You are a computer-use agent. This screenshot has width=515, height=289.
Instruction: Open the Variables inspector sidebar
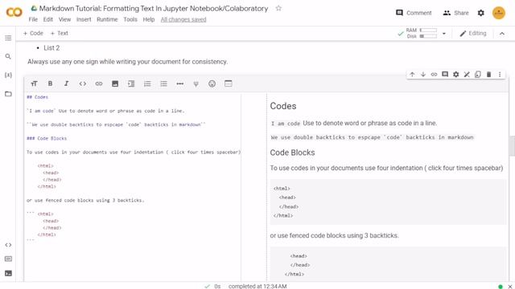coord(8,75)
